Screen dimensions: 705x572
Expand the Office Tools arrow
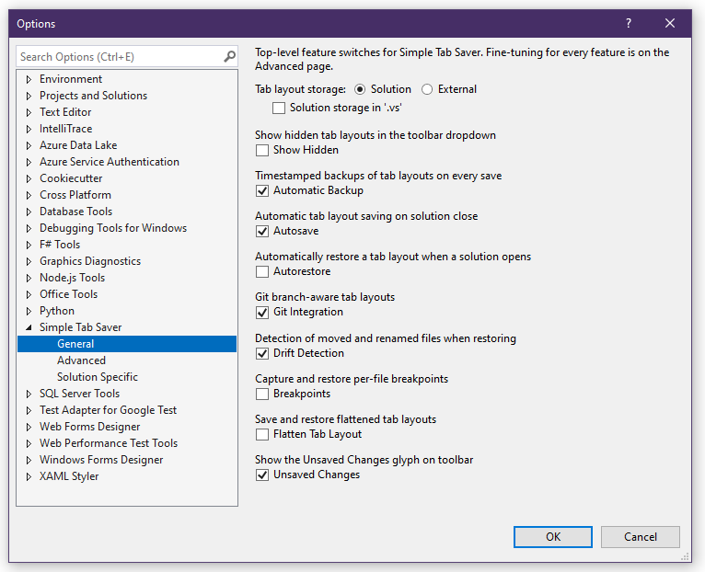29,294
